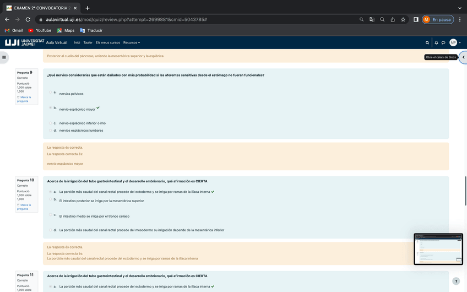This screenshot has height=292, width=467.
Task: Open the messaging speech bubble icon
Action: pos(443,42)
